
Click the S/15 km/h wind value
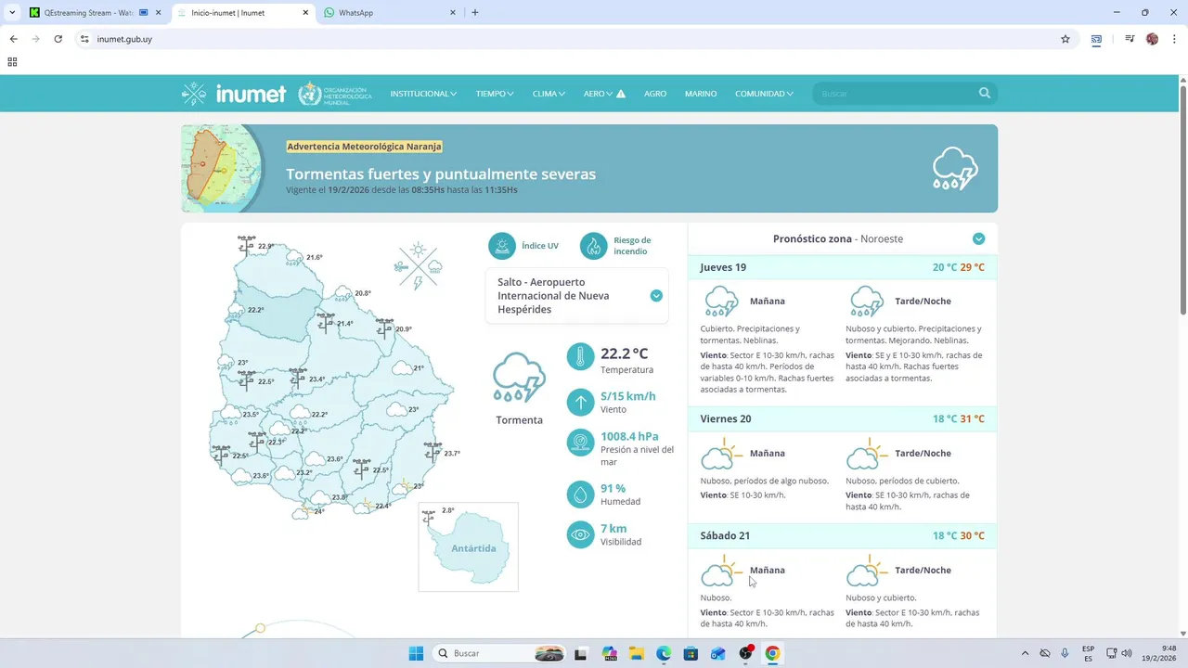point(628,396)
